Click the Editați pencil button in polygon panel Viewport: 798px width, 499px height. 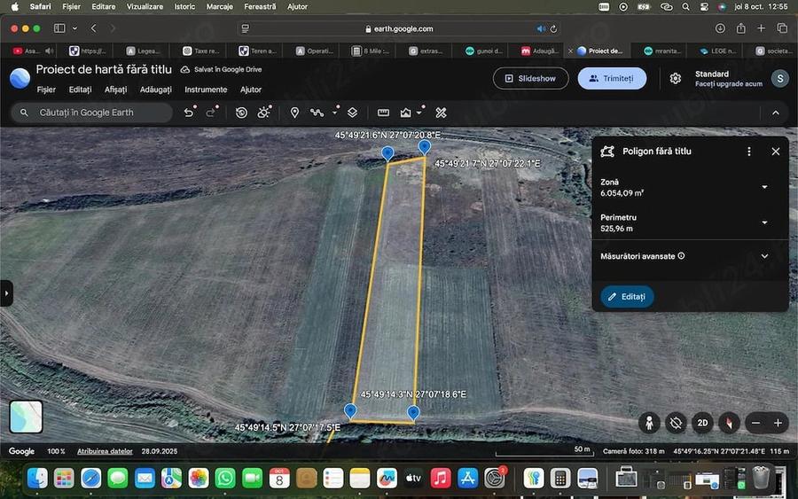tap(627, 297)
